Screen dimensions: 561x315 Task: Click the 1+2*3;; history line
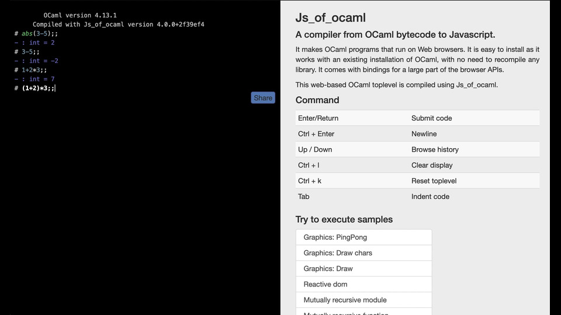[x=34, y=70]
